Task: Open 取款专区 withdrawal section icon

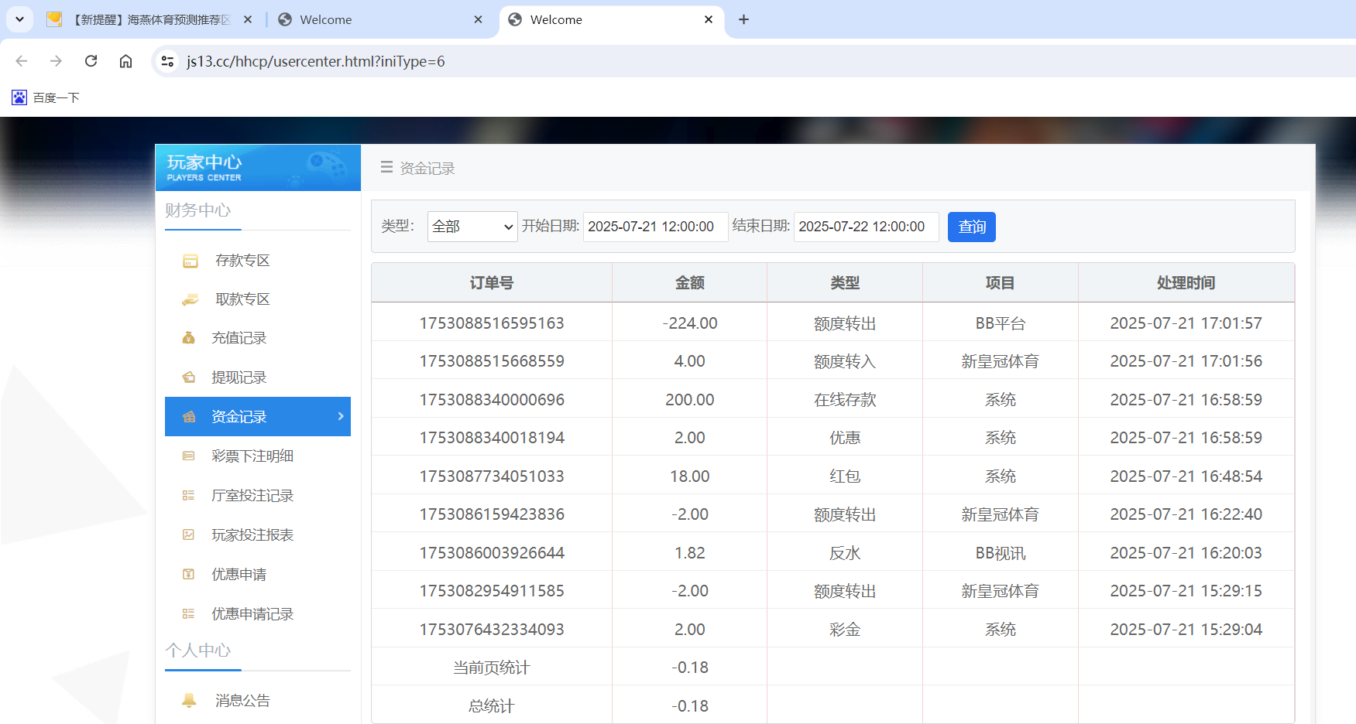Action: pyautogui.click(x=189, y=299)
